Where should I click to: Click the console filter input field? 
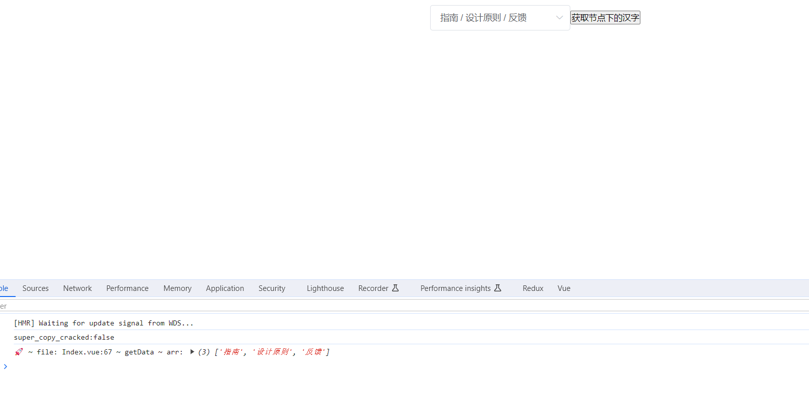pyautogui.click(x=404, y=306)
